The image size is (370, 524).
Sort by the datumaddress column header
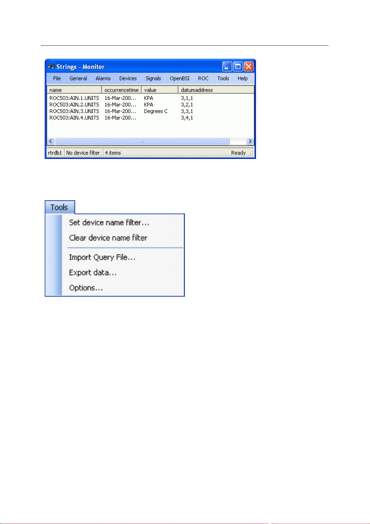pyautogui.click(x=216, y=90)
